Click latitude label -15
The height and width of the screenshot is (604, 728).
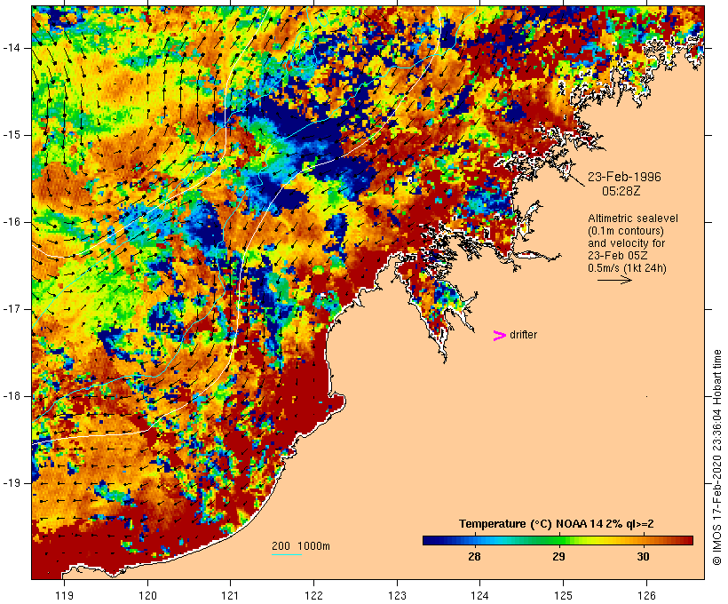(12, 135)
